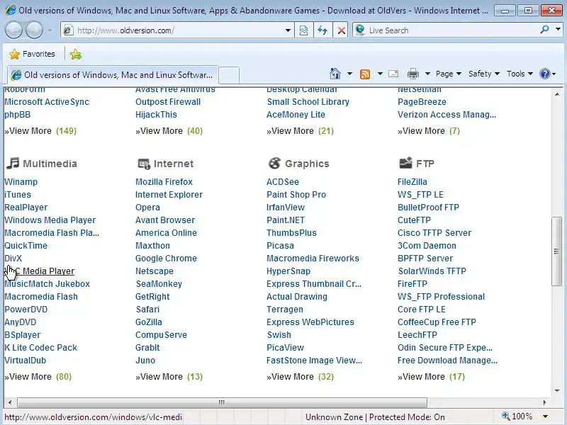
Task: Click the Internet Explorer title bar icon
Action: [11, 10]
